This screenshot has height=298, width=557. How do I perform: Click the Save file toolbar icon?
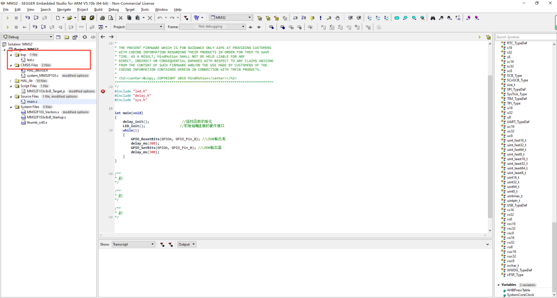[84, 17]
